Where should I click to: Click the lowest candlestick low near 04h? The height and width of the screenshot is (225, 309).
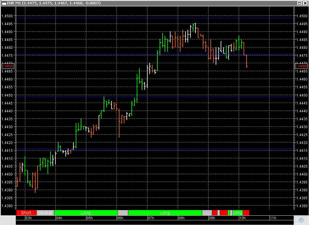(x=35, y=193)
